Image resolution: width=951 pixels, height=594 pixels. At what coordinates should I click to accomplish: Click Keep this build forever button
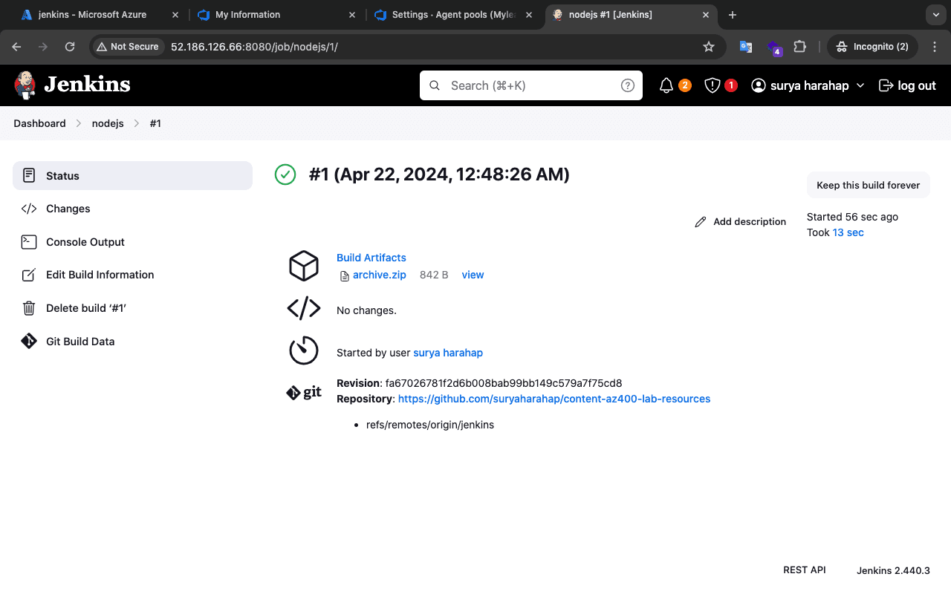pyautogui.click(x=868, y=185)
